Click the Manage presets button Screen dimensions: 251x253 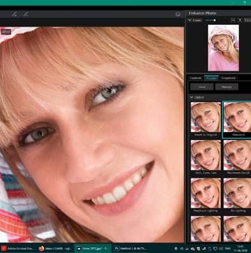[227, 87]
